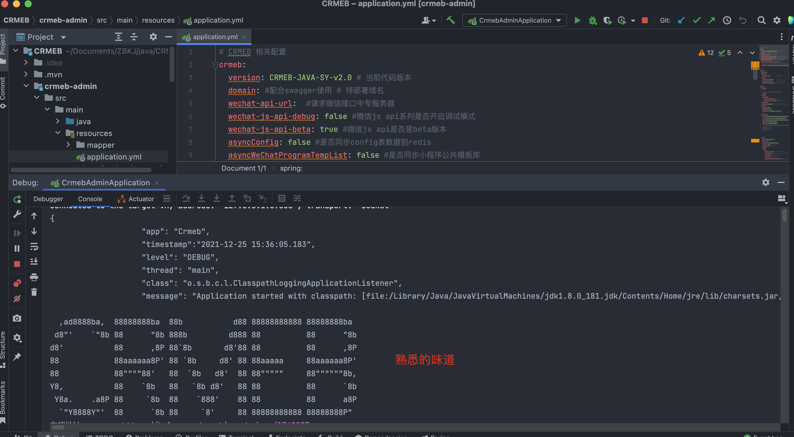Click the 12 warnings inspection indicator

706,53
